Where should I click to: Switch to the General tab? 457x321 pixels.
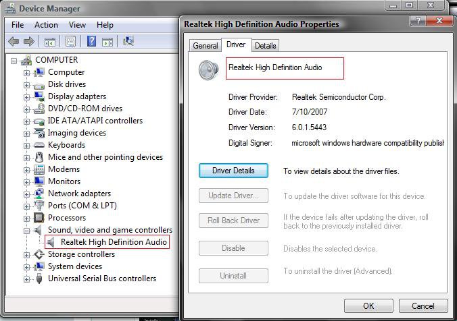point(206,46)
